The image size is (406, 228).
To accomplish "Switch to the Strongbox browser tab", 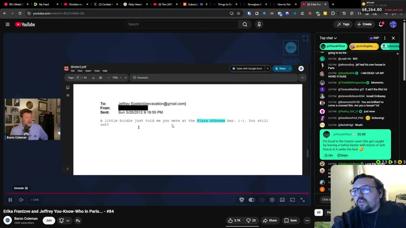I will coord(254,4).
